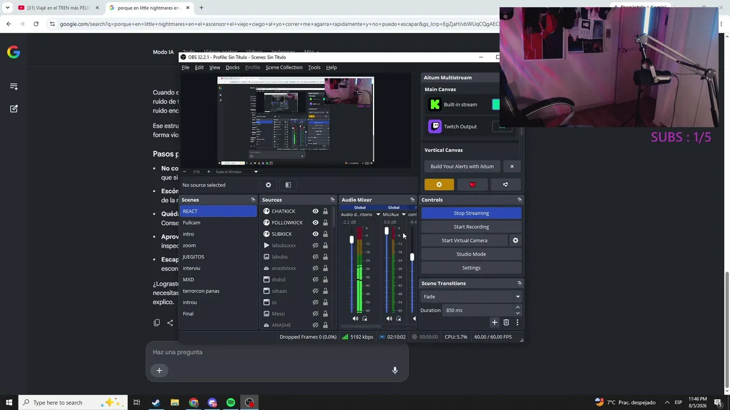Open the Tools menu in OBS
Viewport: 730px width, 410px height.
point(314,67)
